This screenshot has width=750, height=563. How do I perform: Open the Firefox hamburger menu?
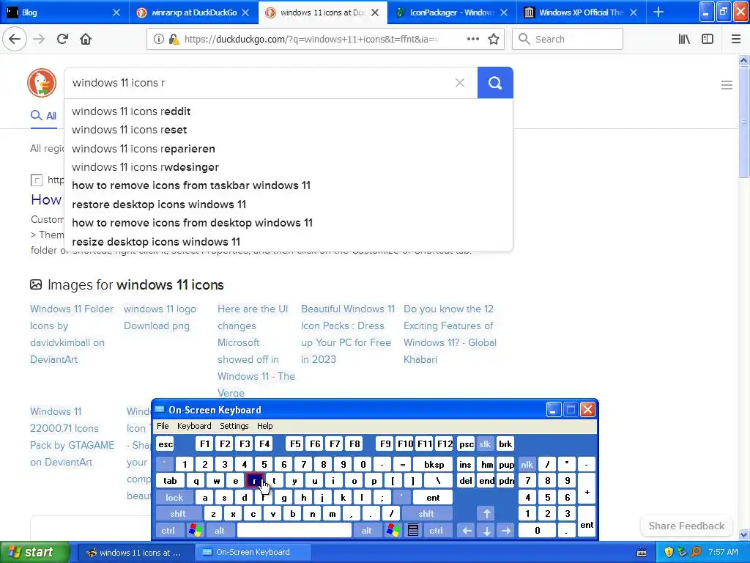click(x=736, y=40)
